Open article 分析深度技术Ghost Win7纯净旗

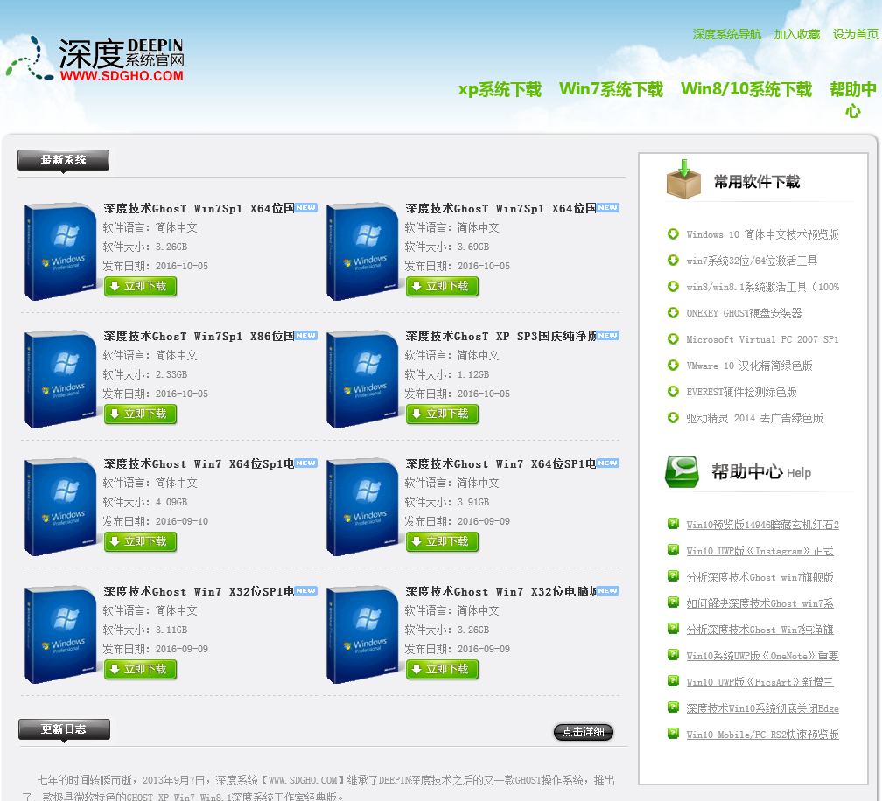[759, 630]
